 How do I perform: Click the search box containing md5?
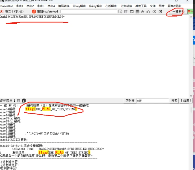coord(153,100)
